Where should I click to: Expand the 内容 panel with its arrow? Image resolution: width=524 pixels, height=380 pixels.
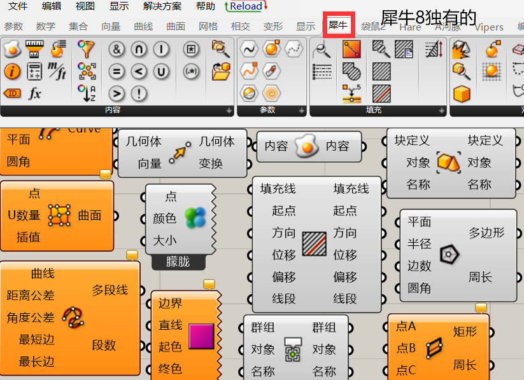[229, 111]
